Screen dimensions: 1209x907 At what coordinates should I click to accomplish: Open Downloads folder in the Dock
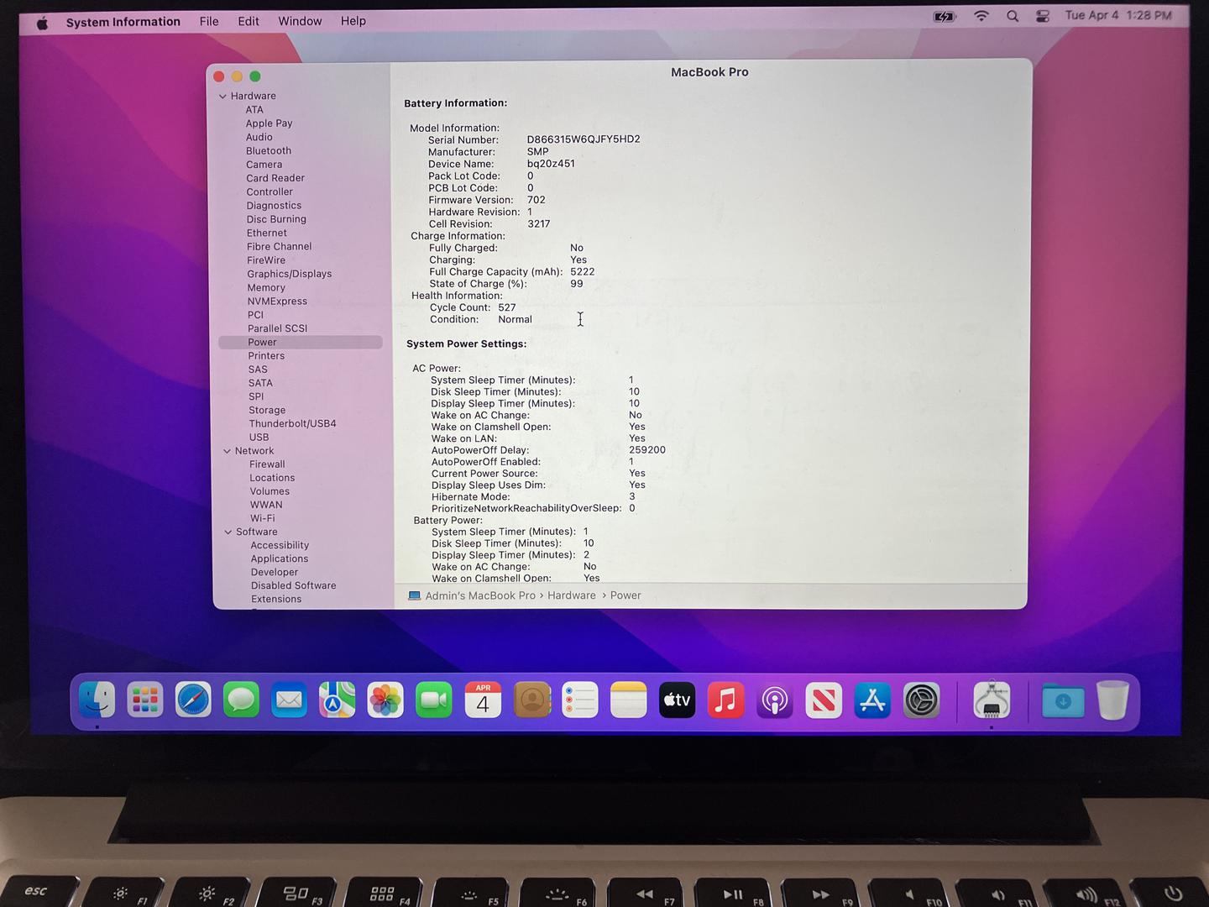coord(1063,700)
